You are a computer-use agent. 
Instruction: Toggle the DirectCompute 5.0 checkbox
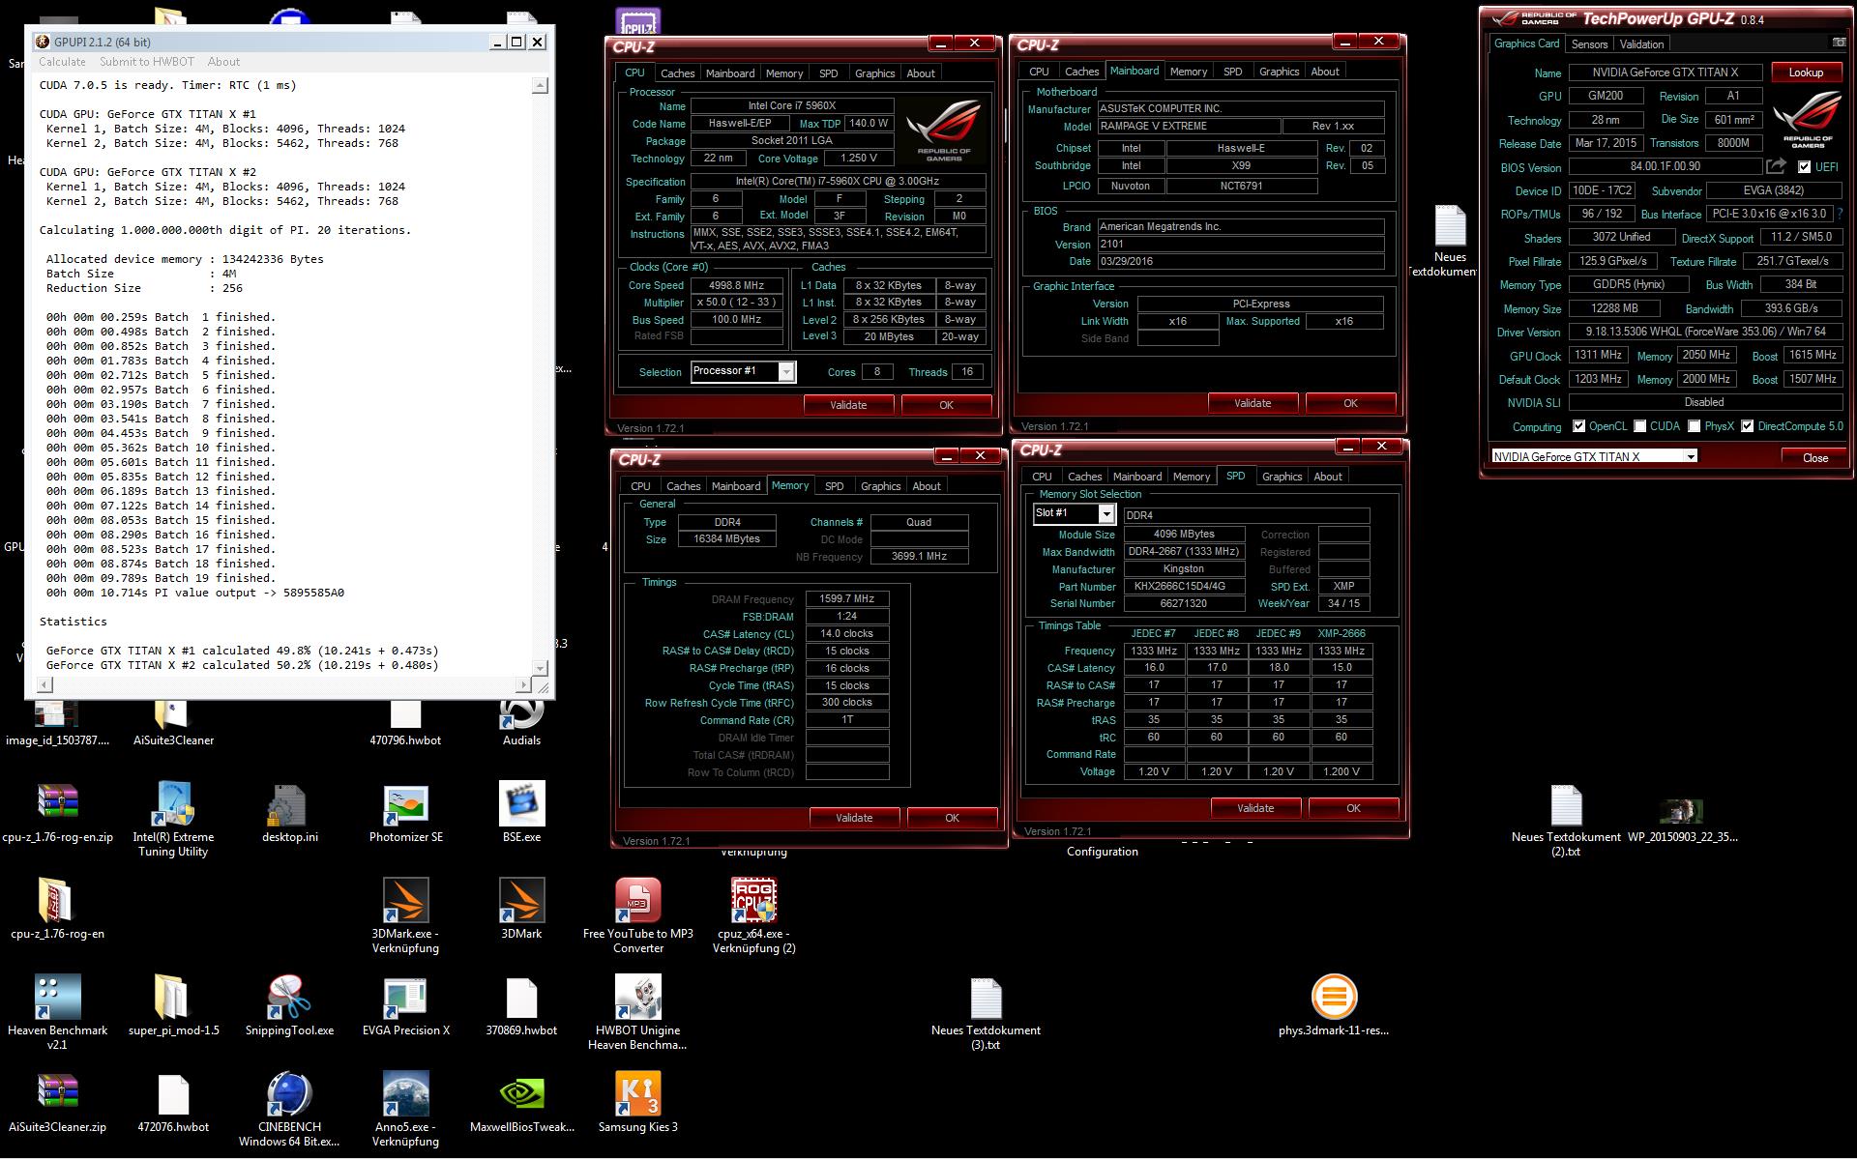click(1747, 426)
